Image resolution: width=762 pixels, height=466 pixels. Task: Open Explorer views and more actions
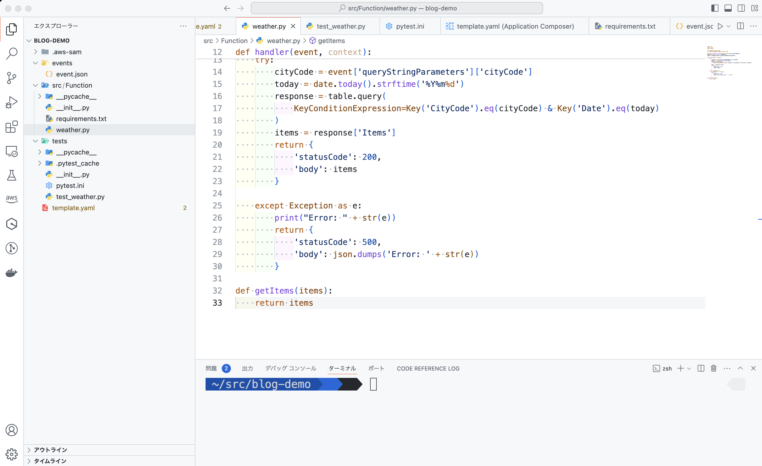tap(183, 26)
